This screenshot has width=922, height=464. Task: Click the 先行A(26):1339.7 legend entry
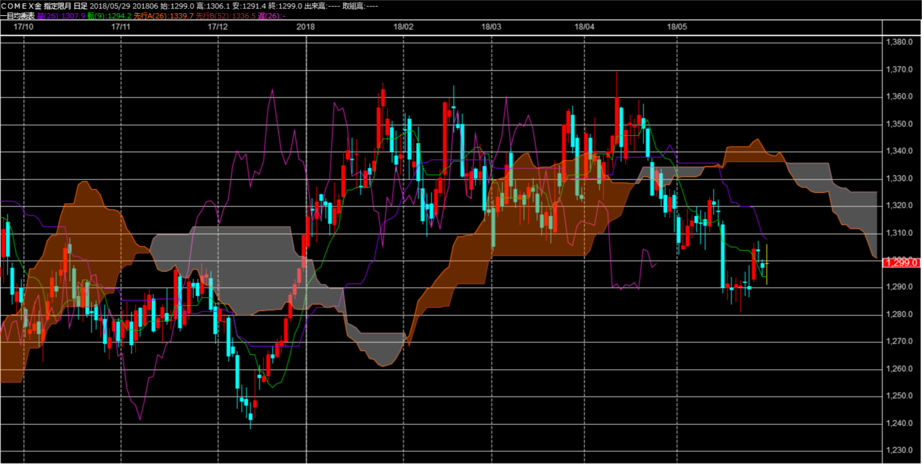coord(164,14)
